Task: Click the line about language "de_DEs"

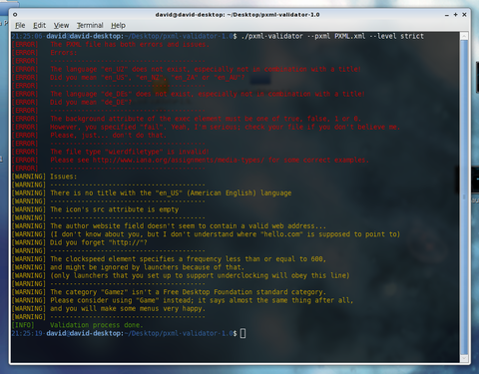Action: point(208,94)
